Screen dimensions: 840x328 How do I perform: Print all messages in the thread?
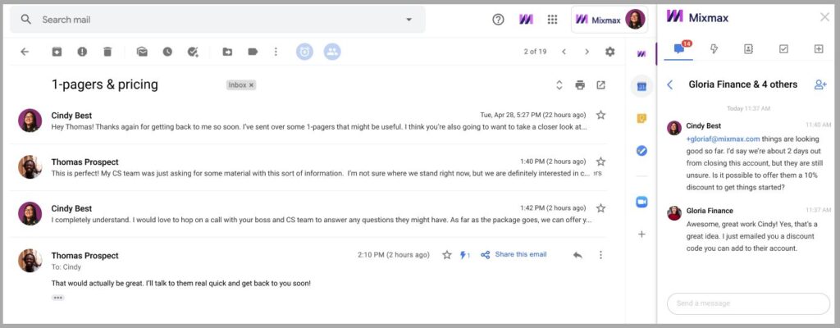coord(580,84)
